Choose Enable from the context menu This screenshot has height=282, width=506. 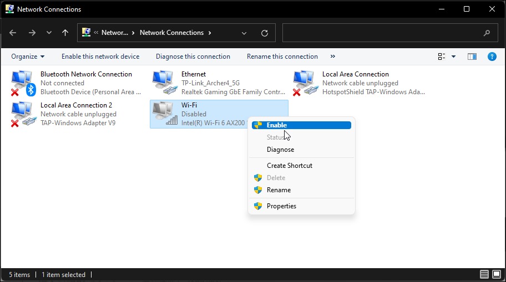pyautogui.click(x=277, y=125)
